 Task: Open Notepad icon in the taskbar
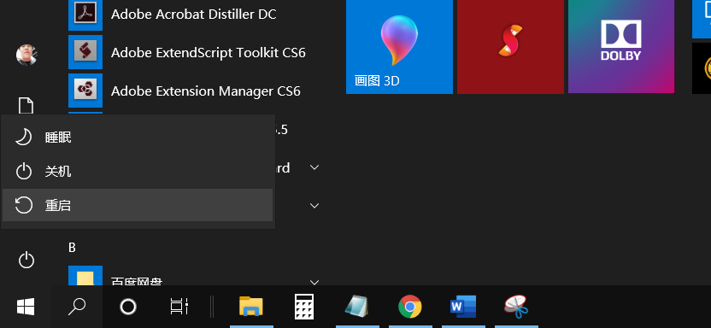pos(357,307)
